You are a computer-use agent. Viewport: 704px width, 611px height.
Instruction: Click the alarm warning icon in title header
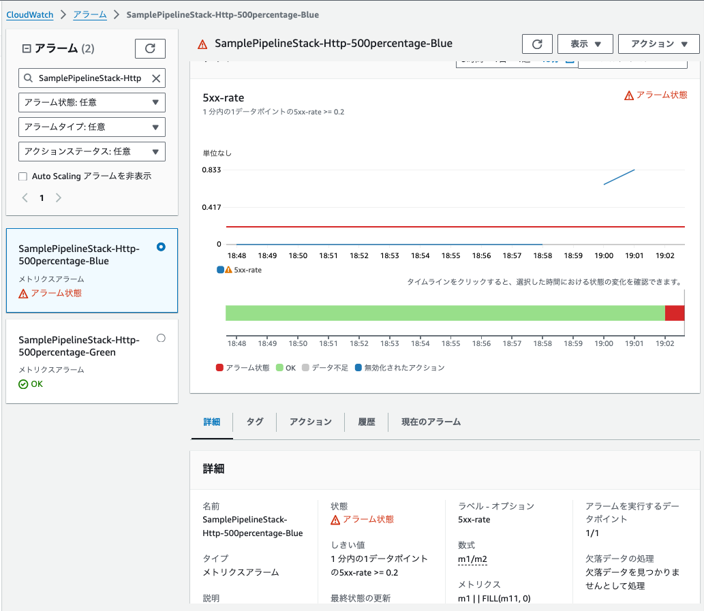[x=202, y=44]
